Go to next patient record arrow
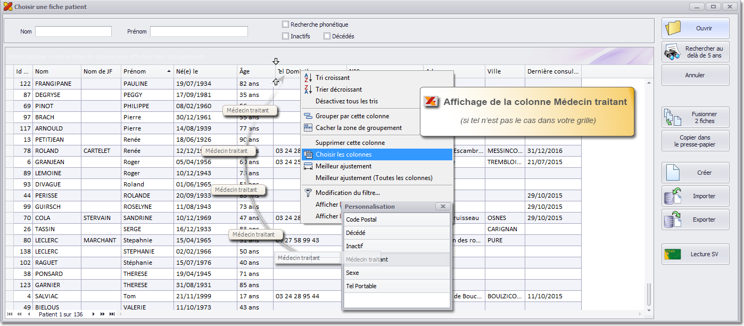The image size is (744, 326). tap(94, 314)
